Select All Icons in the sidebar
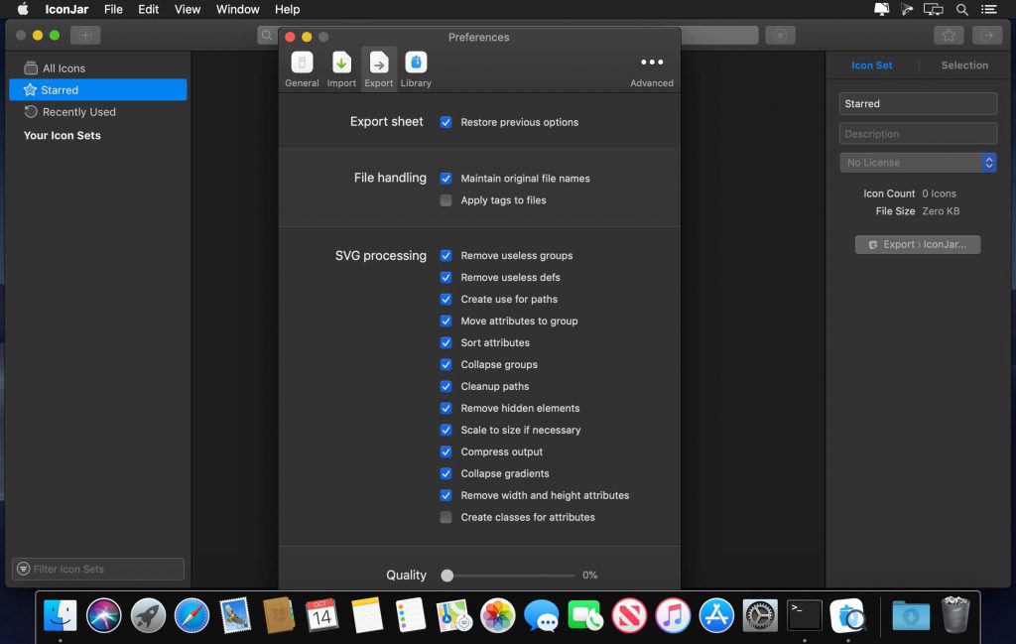 point(63,68)
